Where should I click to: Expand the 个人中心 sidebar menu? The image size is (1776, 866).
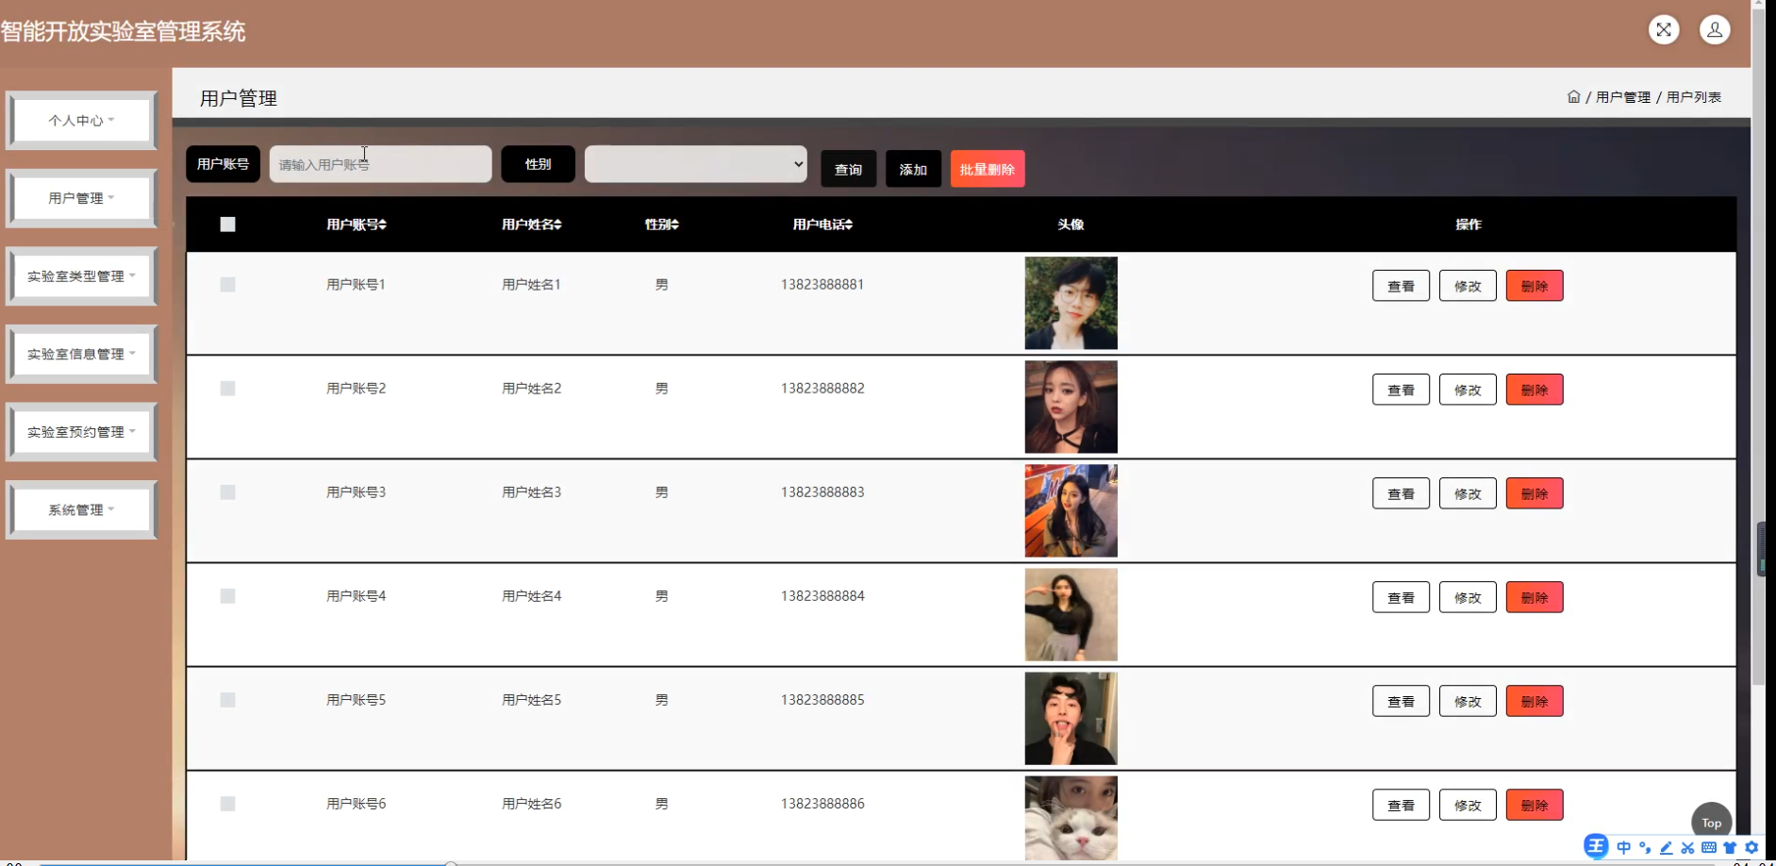pyautogui.click(x=81, y=121)
